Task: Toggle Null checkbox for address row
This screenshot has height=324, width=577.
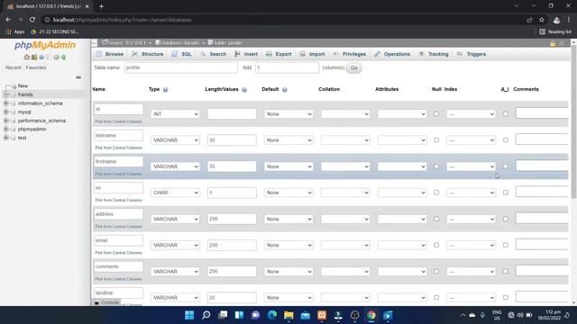Action: (436, 219)
